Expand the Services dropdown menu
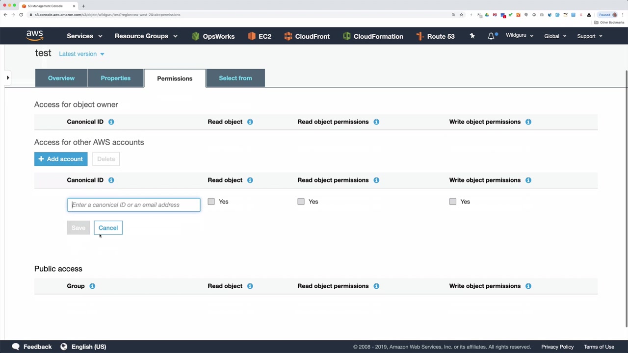 [84, 36]
